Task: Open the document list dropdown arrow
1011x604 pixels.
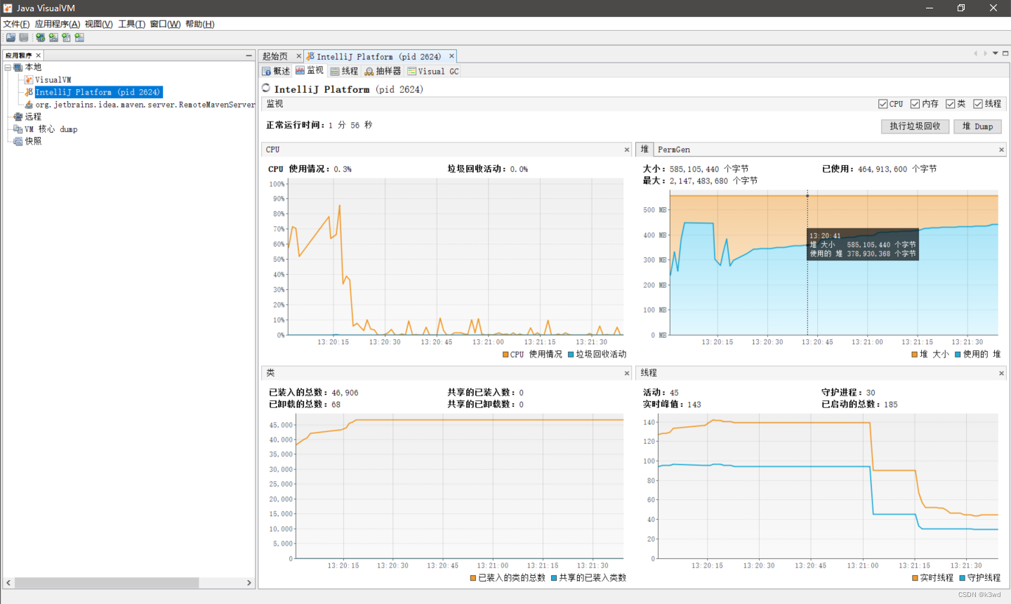Action: click(996, 53)
